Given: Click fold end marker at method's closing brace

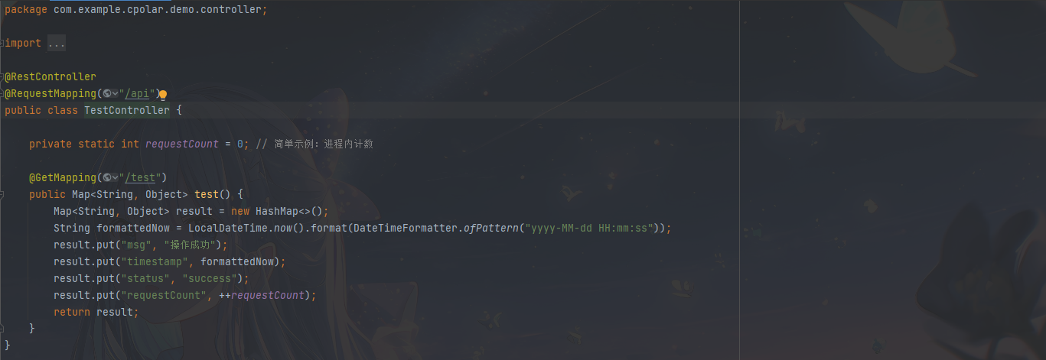Looking at the screenshot, I should click(x=2, y=328).
